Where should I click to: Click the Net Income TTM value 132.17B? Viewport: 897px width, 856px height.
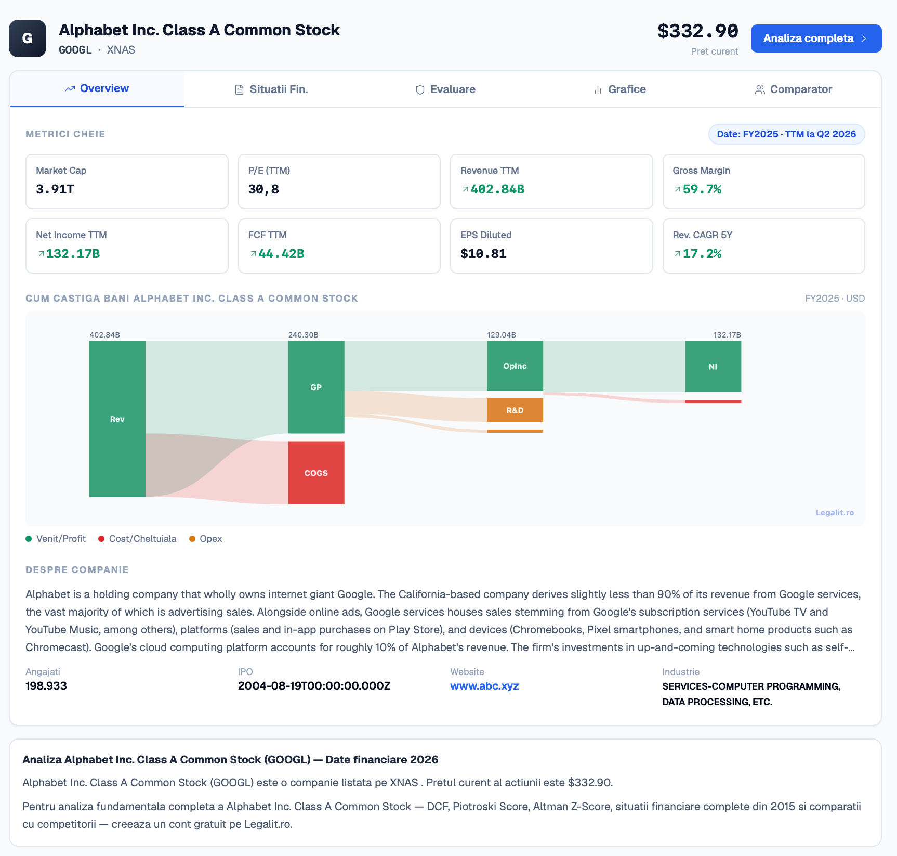pyautogui.click(x=73, y=254)
